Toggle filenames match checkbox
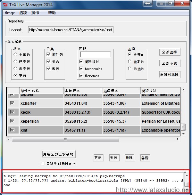The image size is (192, 195). (x=81, y=76)
